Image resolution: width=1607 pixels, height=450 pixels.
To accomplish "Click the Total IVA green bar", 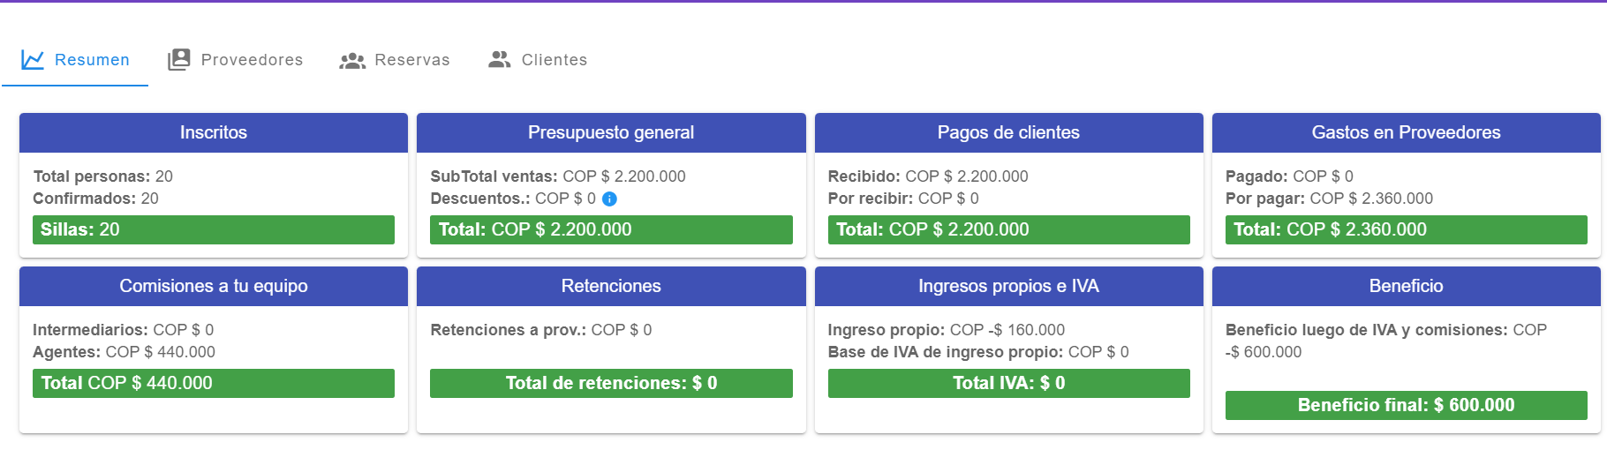I will click(x=1008, y=383).
